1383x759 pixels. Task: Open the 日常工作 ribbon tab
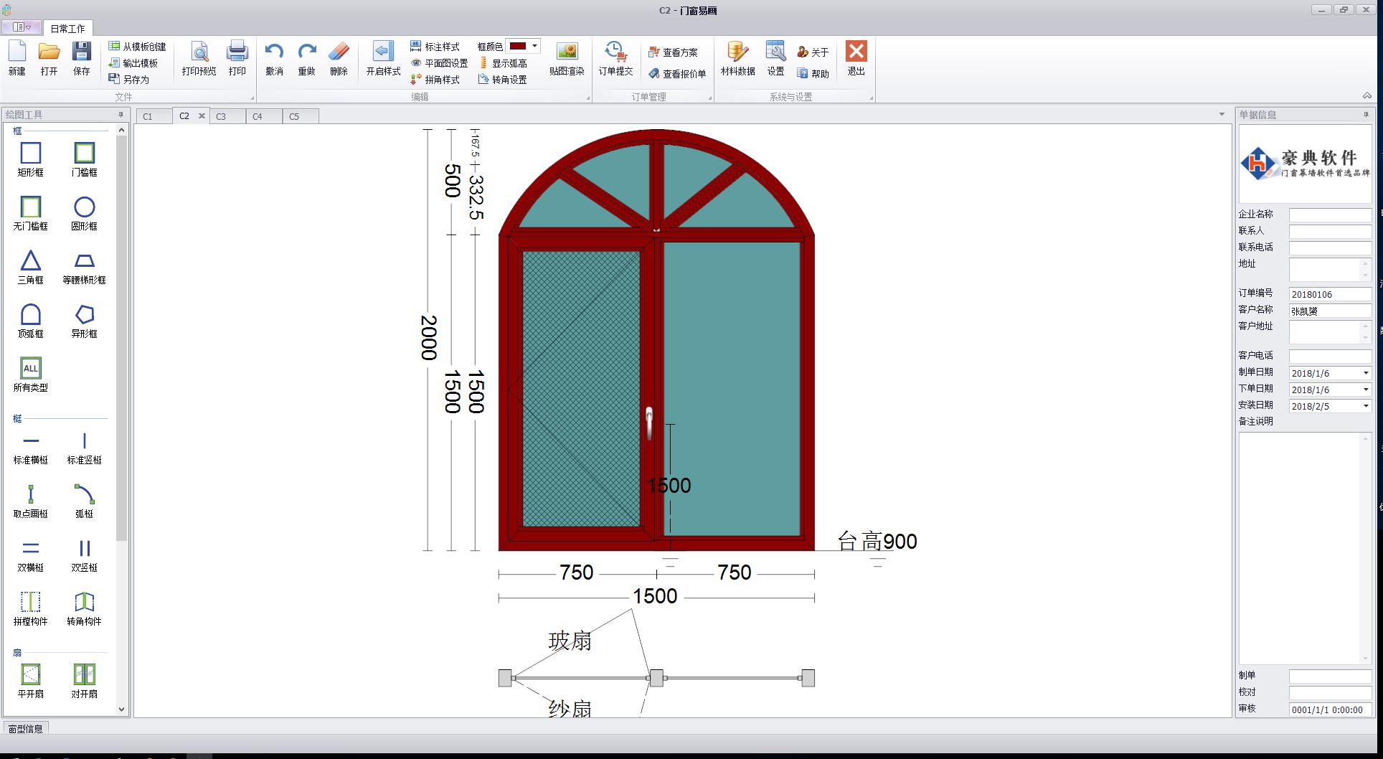[x=67, y=29]
